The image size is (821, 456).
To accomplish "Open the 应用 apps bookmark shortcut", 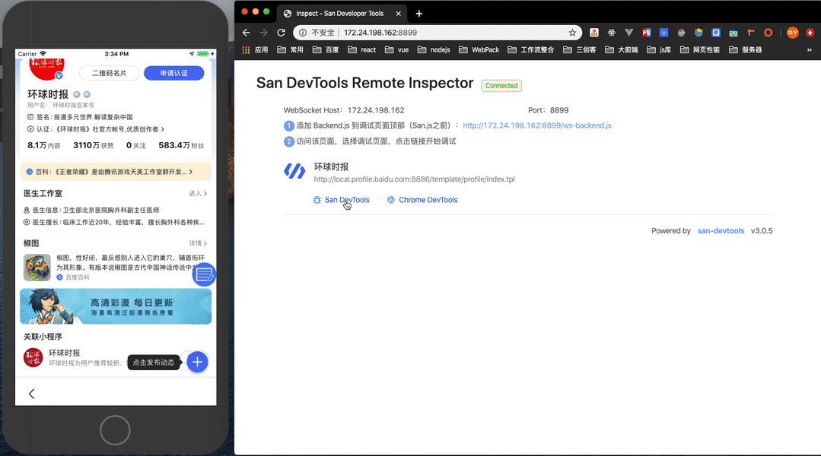I will point(255,49).
